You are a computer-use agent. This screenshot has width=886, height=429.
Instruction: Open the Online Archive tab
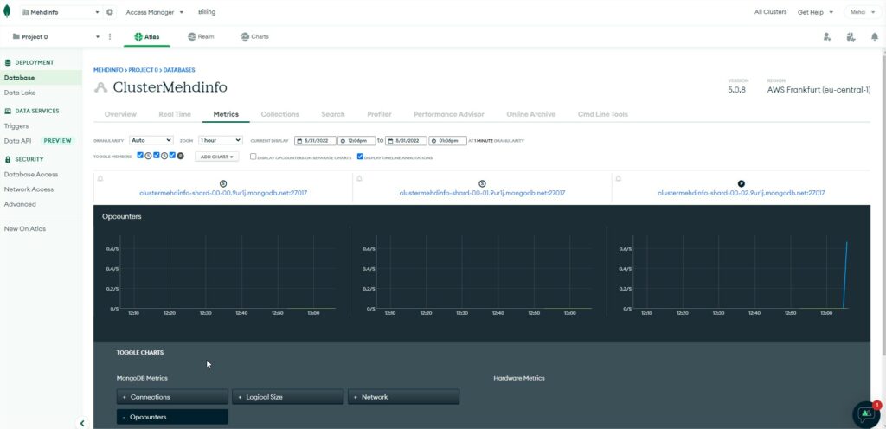tap(530, 114)
